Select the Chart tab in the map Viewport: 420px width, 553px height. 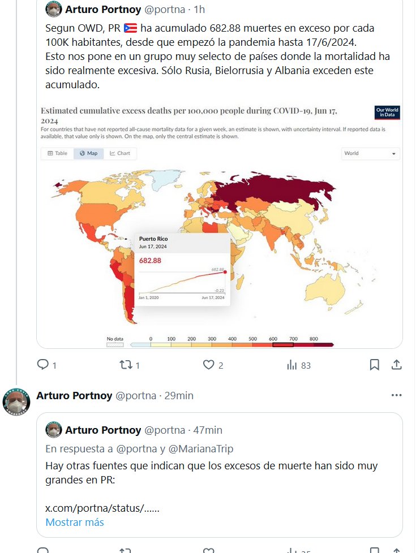point(120,153)
